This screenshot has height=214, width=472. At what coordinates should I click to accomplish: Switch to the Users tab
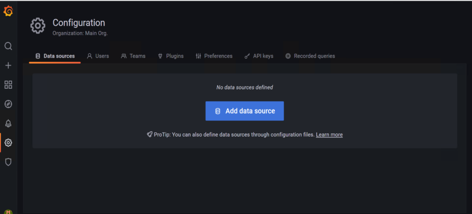click(98, 56)
